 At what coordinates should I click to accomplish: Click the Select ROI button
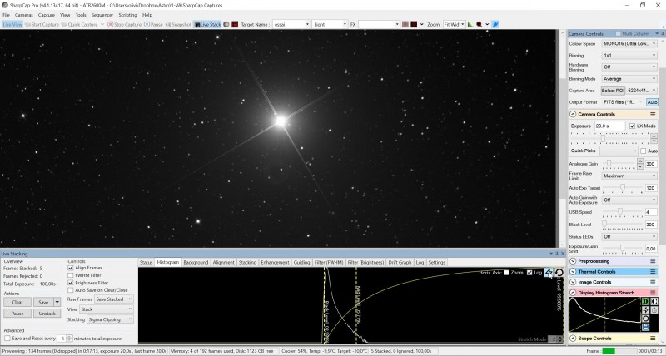(612, 91)
